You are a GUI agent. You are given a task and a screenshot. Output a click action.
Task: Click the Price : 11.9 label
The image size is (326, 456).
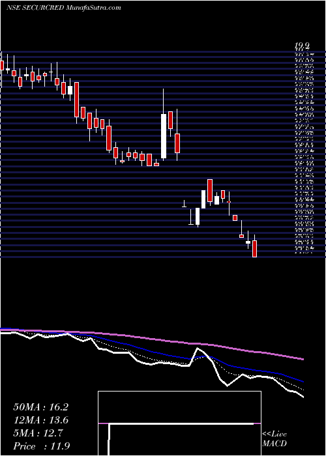click(x=41, y=446)
